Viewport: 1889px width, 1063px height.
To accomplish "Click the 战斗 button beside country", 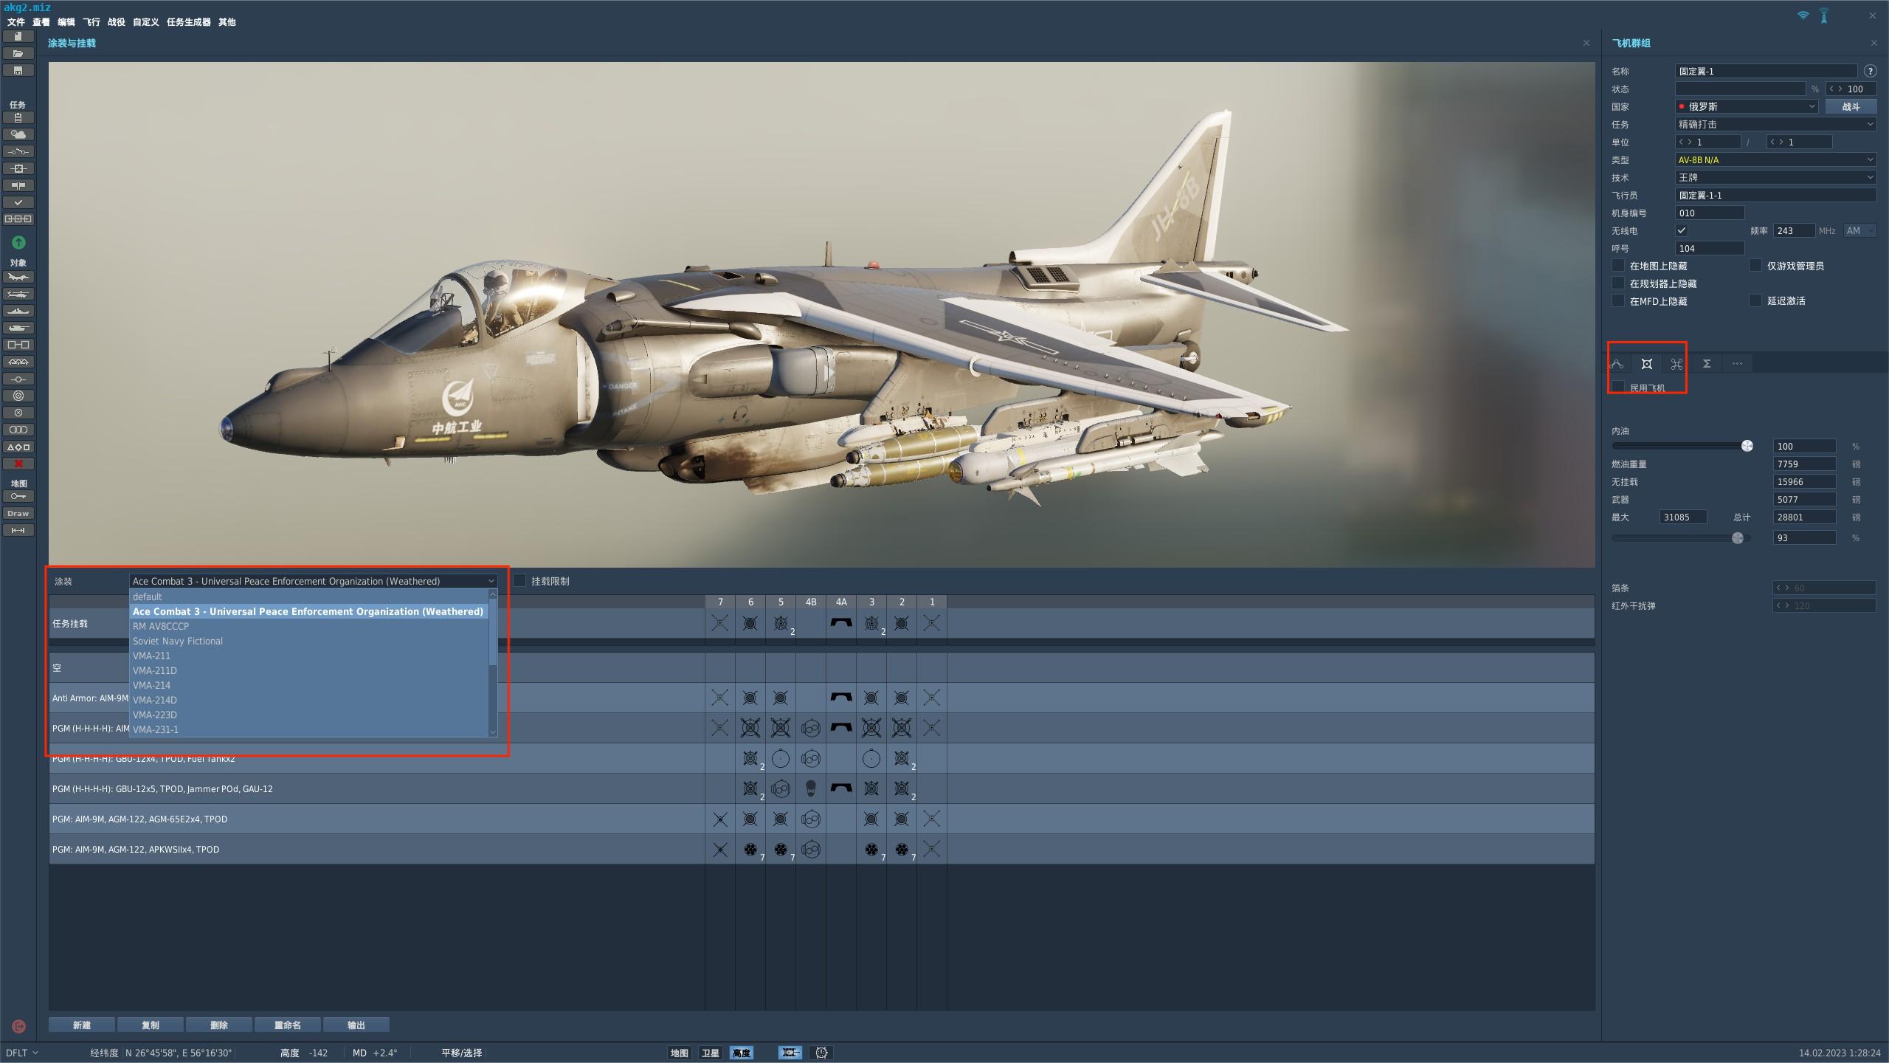I will coord(1851,106).
